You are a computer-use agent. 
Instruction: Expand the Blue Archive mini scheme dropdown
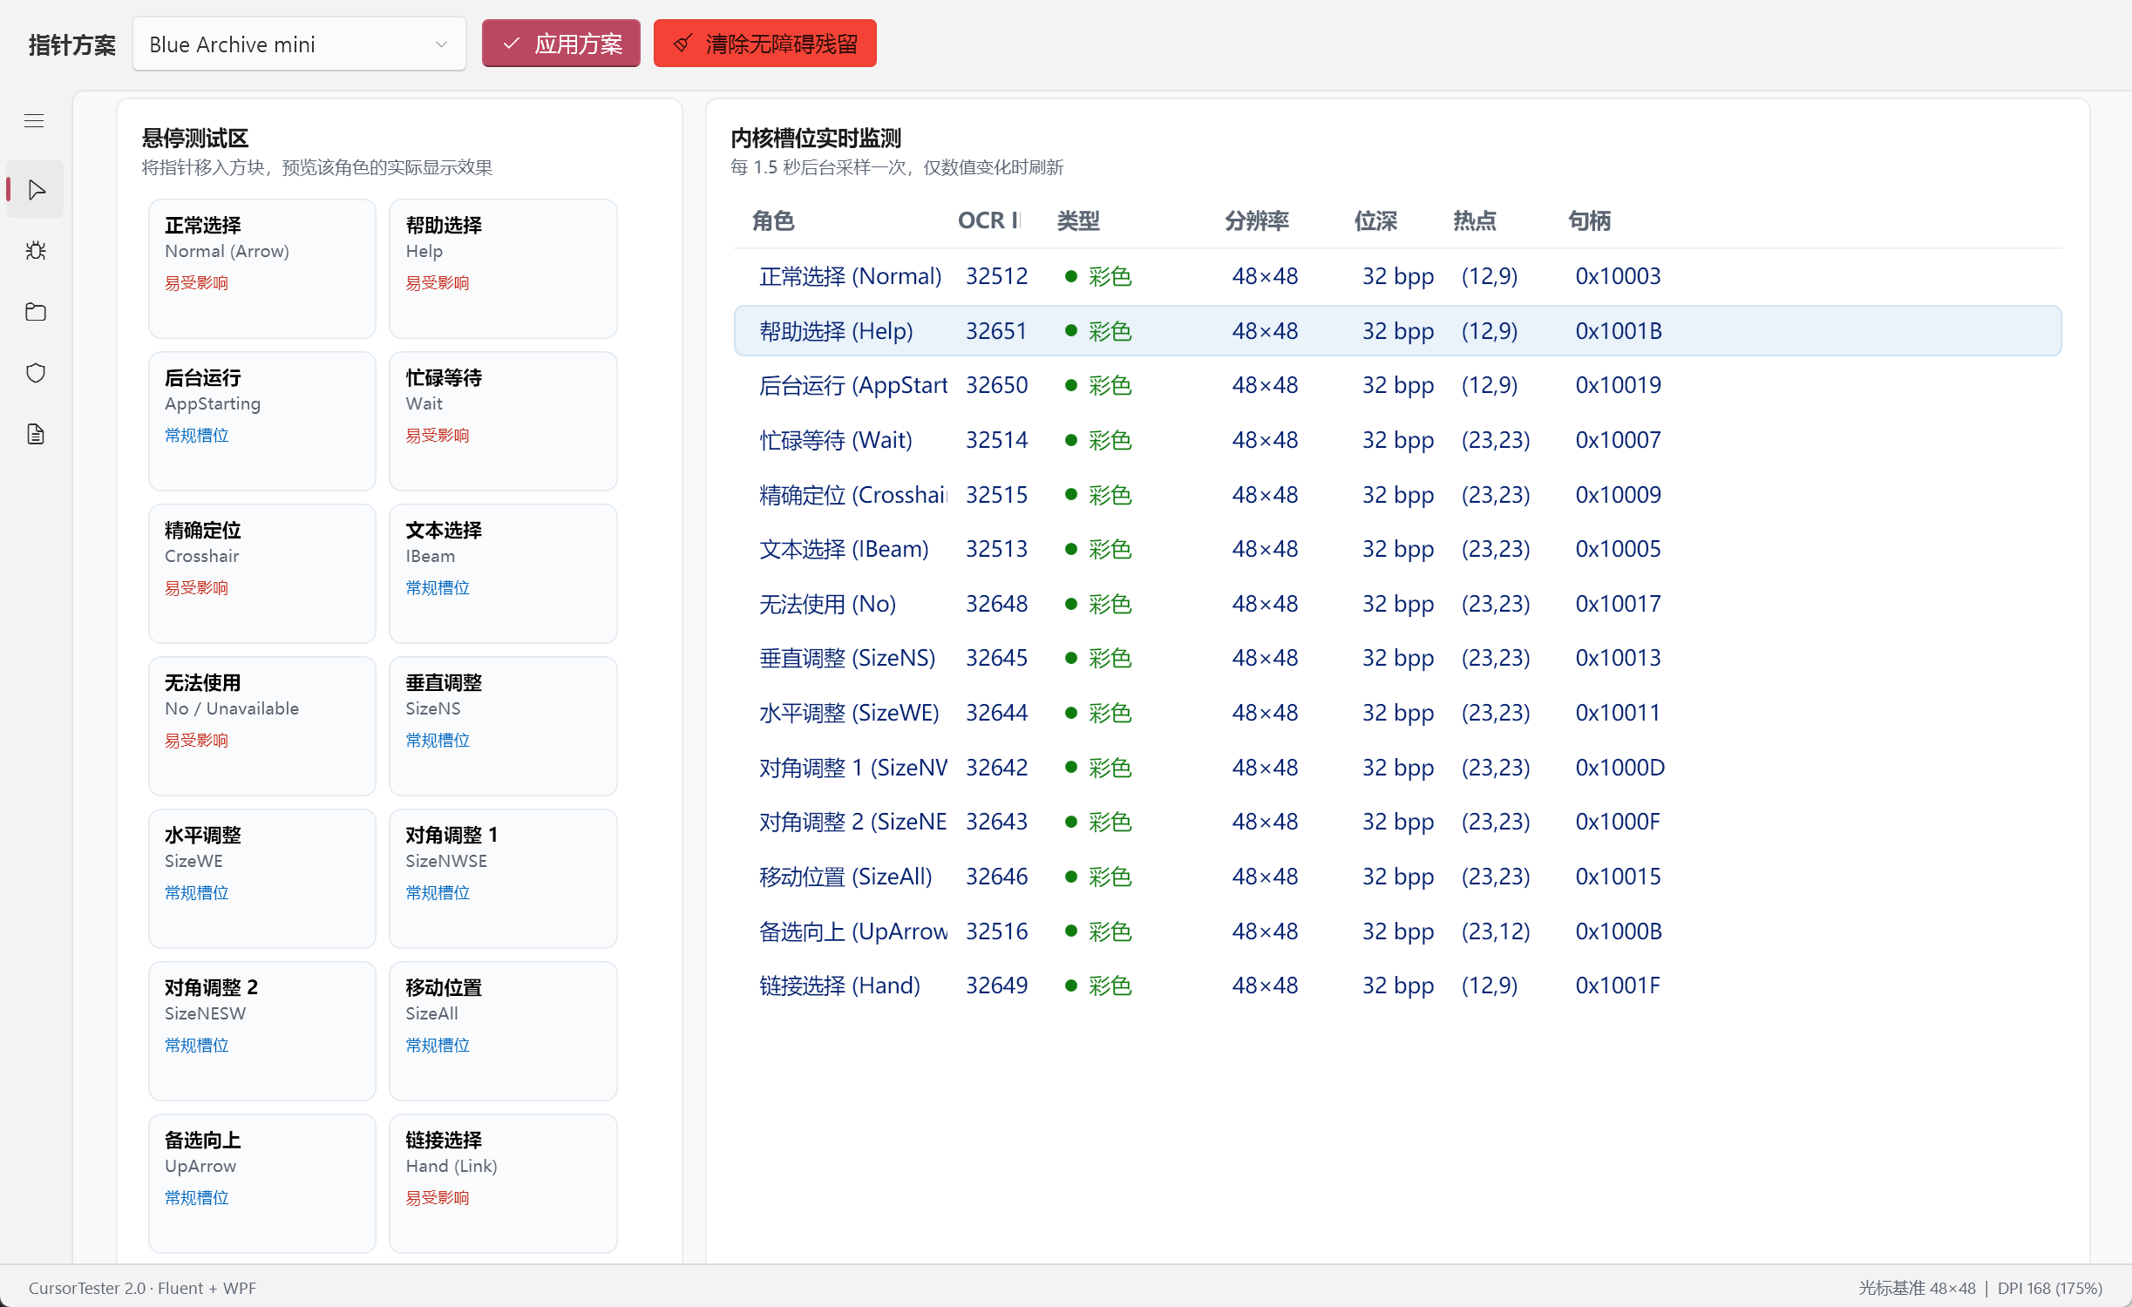click(x=299, y=44)
